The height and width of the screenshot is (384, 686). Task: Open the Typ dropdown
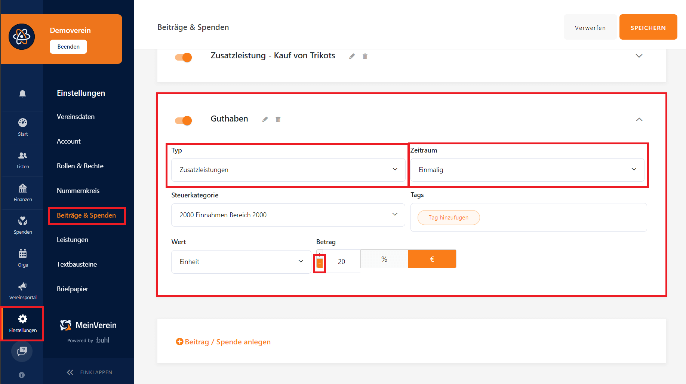(288, 170)
